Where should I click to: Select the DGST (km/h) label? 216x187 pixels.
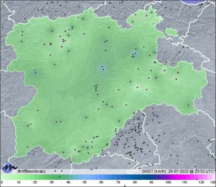coord(154,171)
